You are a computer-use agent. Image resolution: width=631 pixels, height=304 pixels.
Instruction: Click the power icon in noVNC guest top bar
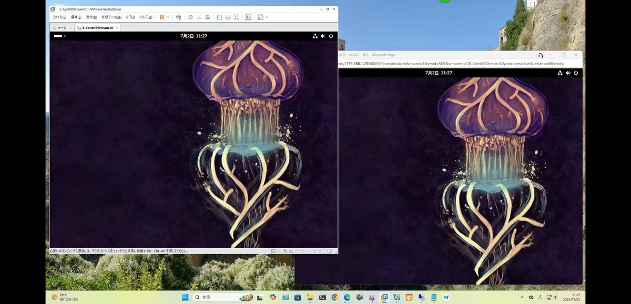(576, 73)
